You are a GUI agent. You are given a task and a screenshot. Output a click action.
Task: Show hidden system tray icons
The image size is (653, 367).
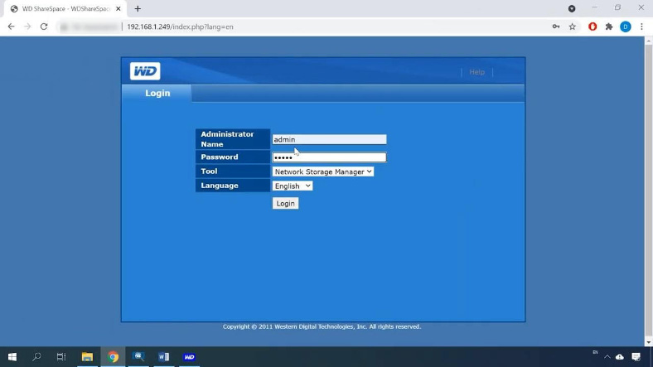pos(607,357)
